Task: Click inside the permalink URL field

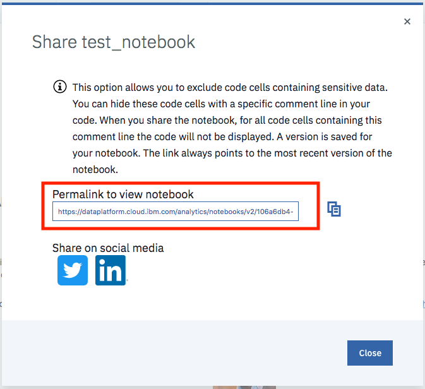Action: point(176,212)
